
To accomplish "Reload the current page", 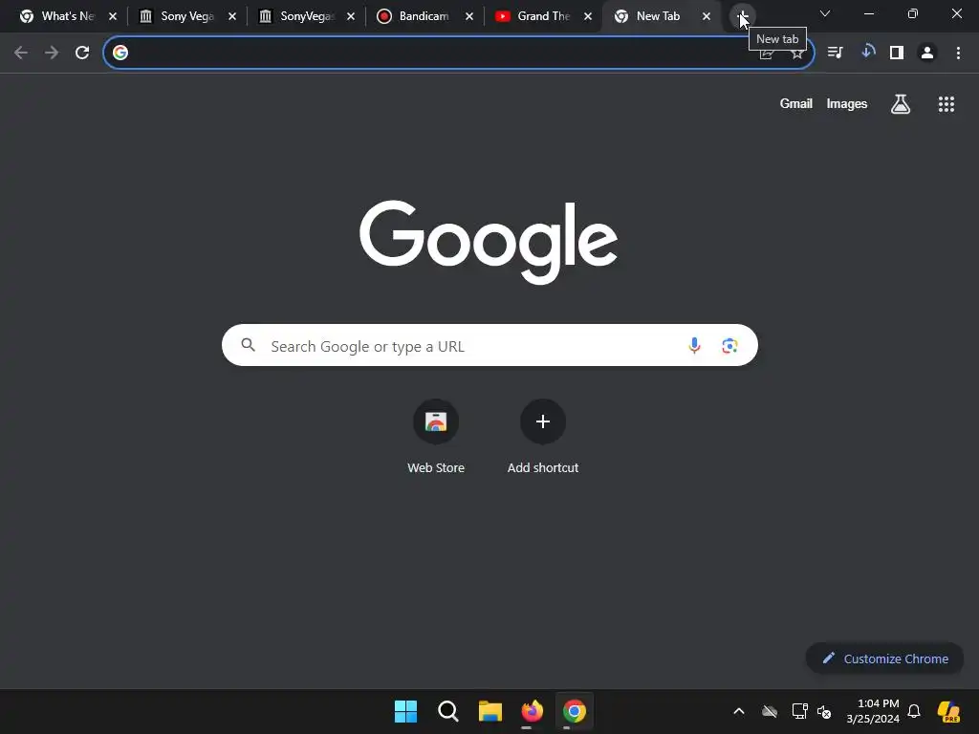I will (82, 53).
